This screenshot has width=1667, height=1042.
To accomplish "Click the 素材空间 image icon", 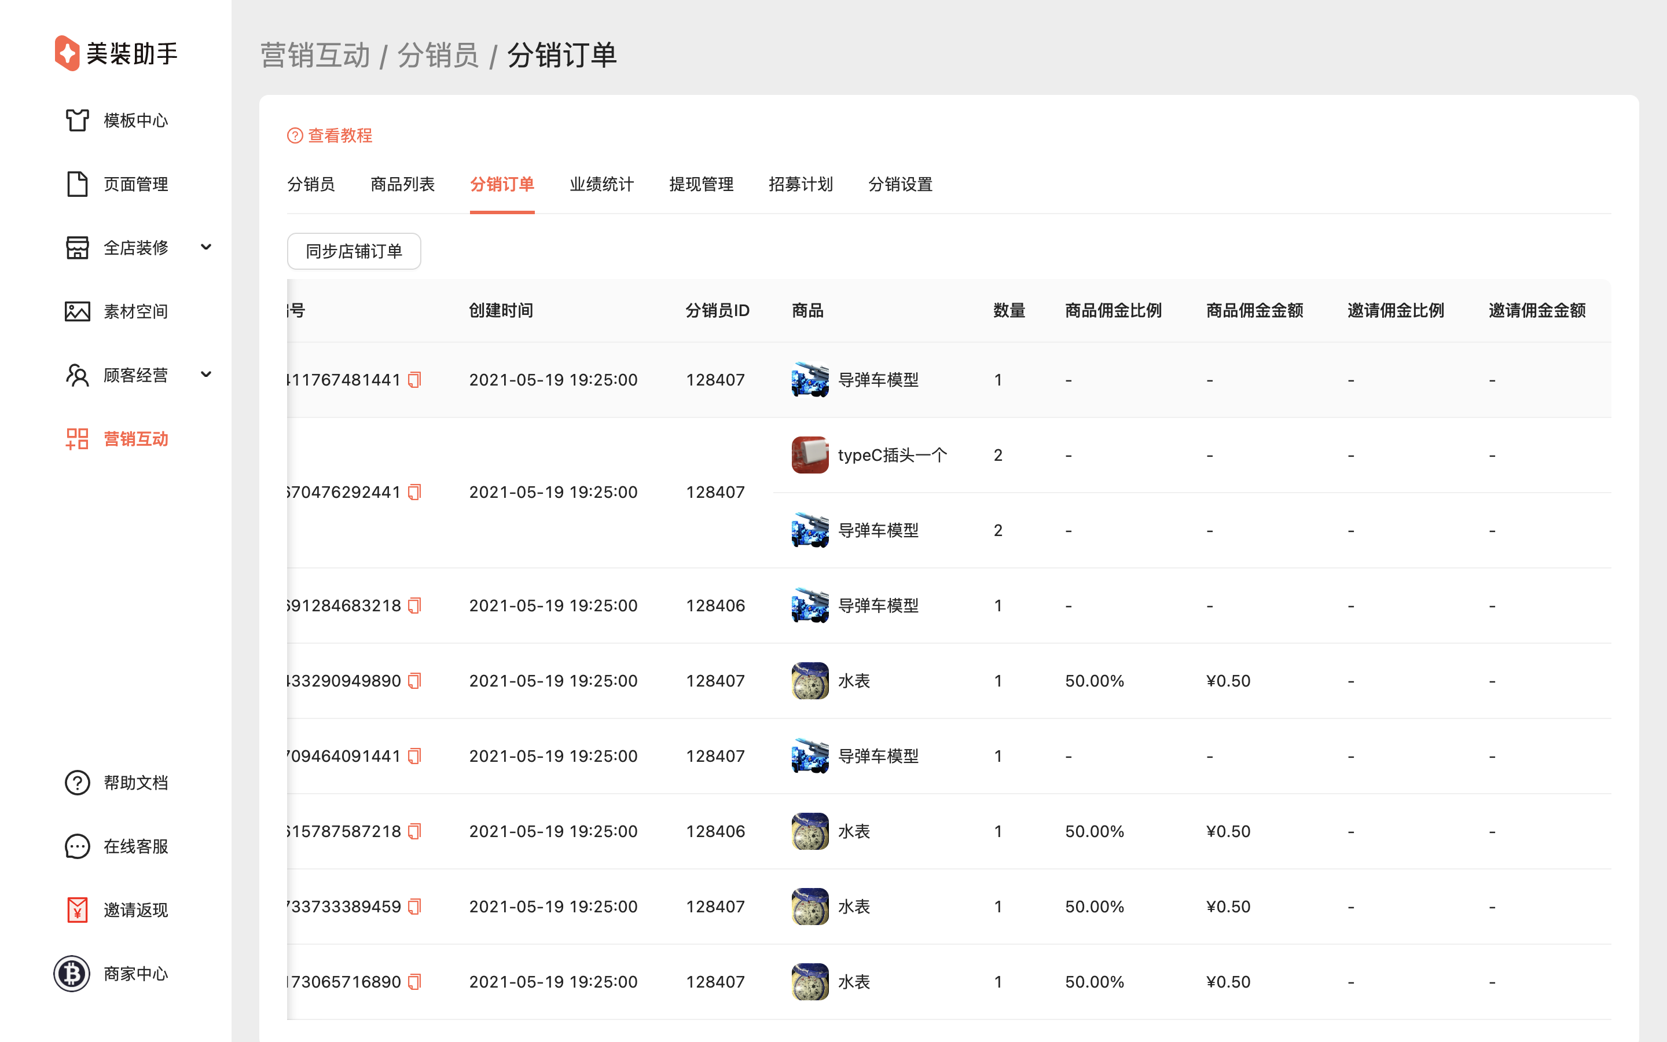I will 77,311.
